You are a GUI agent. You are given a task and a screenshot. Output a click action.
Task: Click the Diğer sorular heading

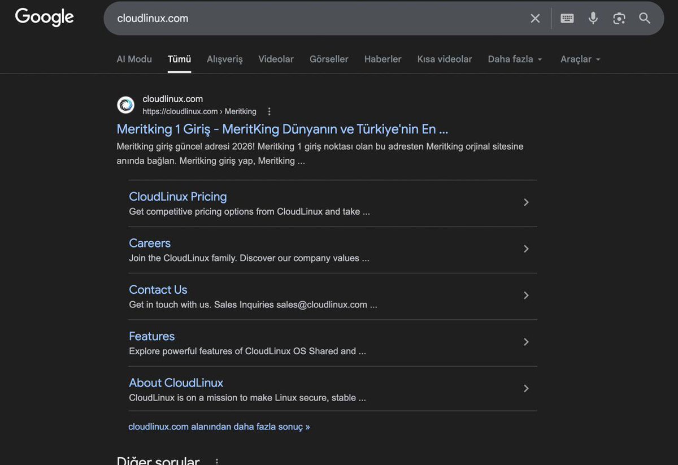coord(158,460)
